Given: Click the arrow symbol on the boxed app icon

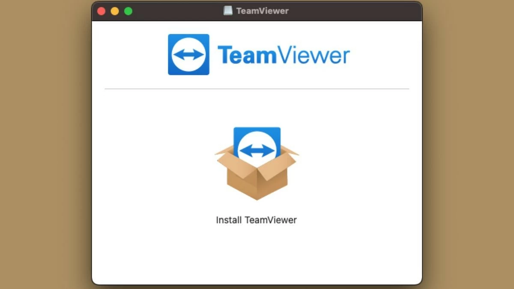Looking at the screenshot, I should point(256,151).
